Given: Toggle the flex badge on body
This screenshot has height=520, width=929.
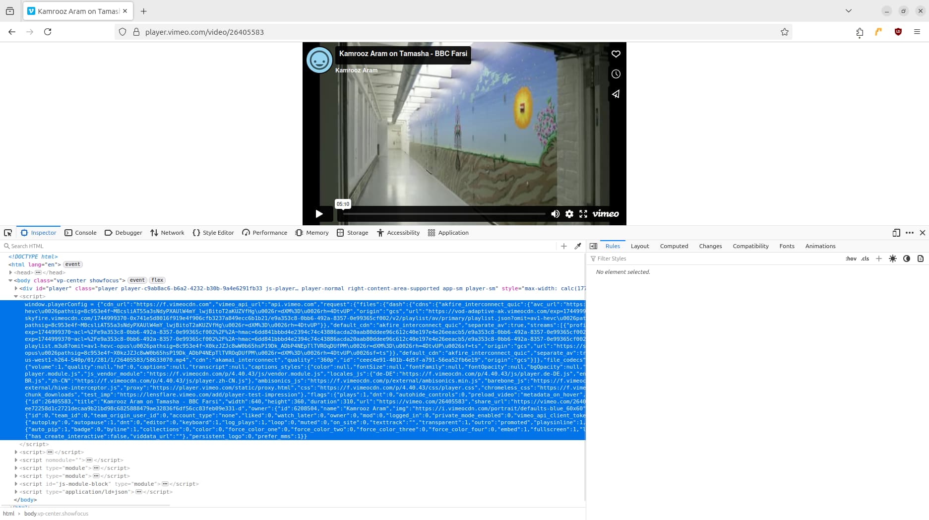Looking at the screenshot, I should (157, 280).
